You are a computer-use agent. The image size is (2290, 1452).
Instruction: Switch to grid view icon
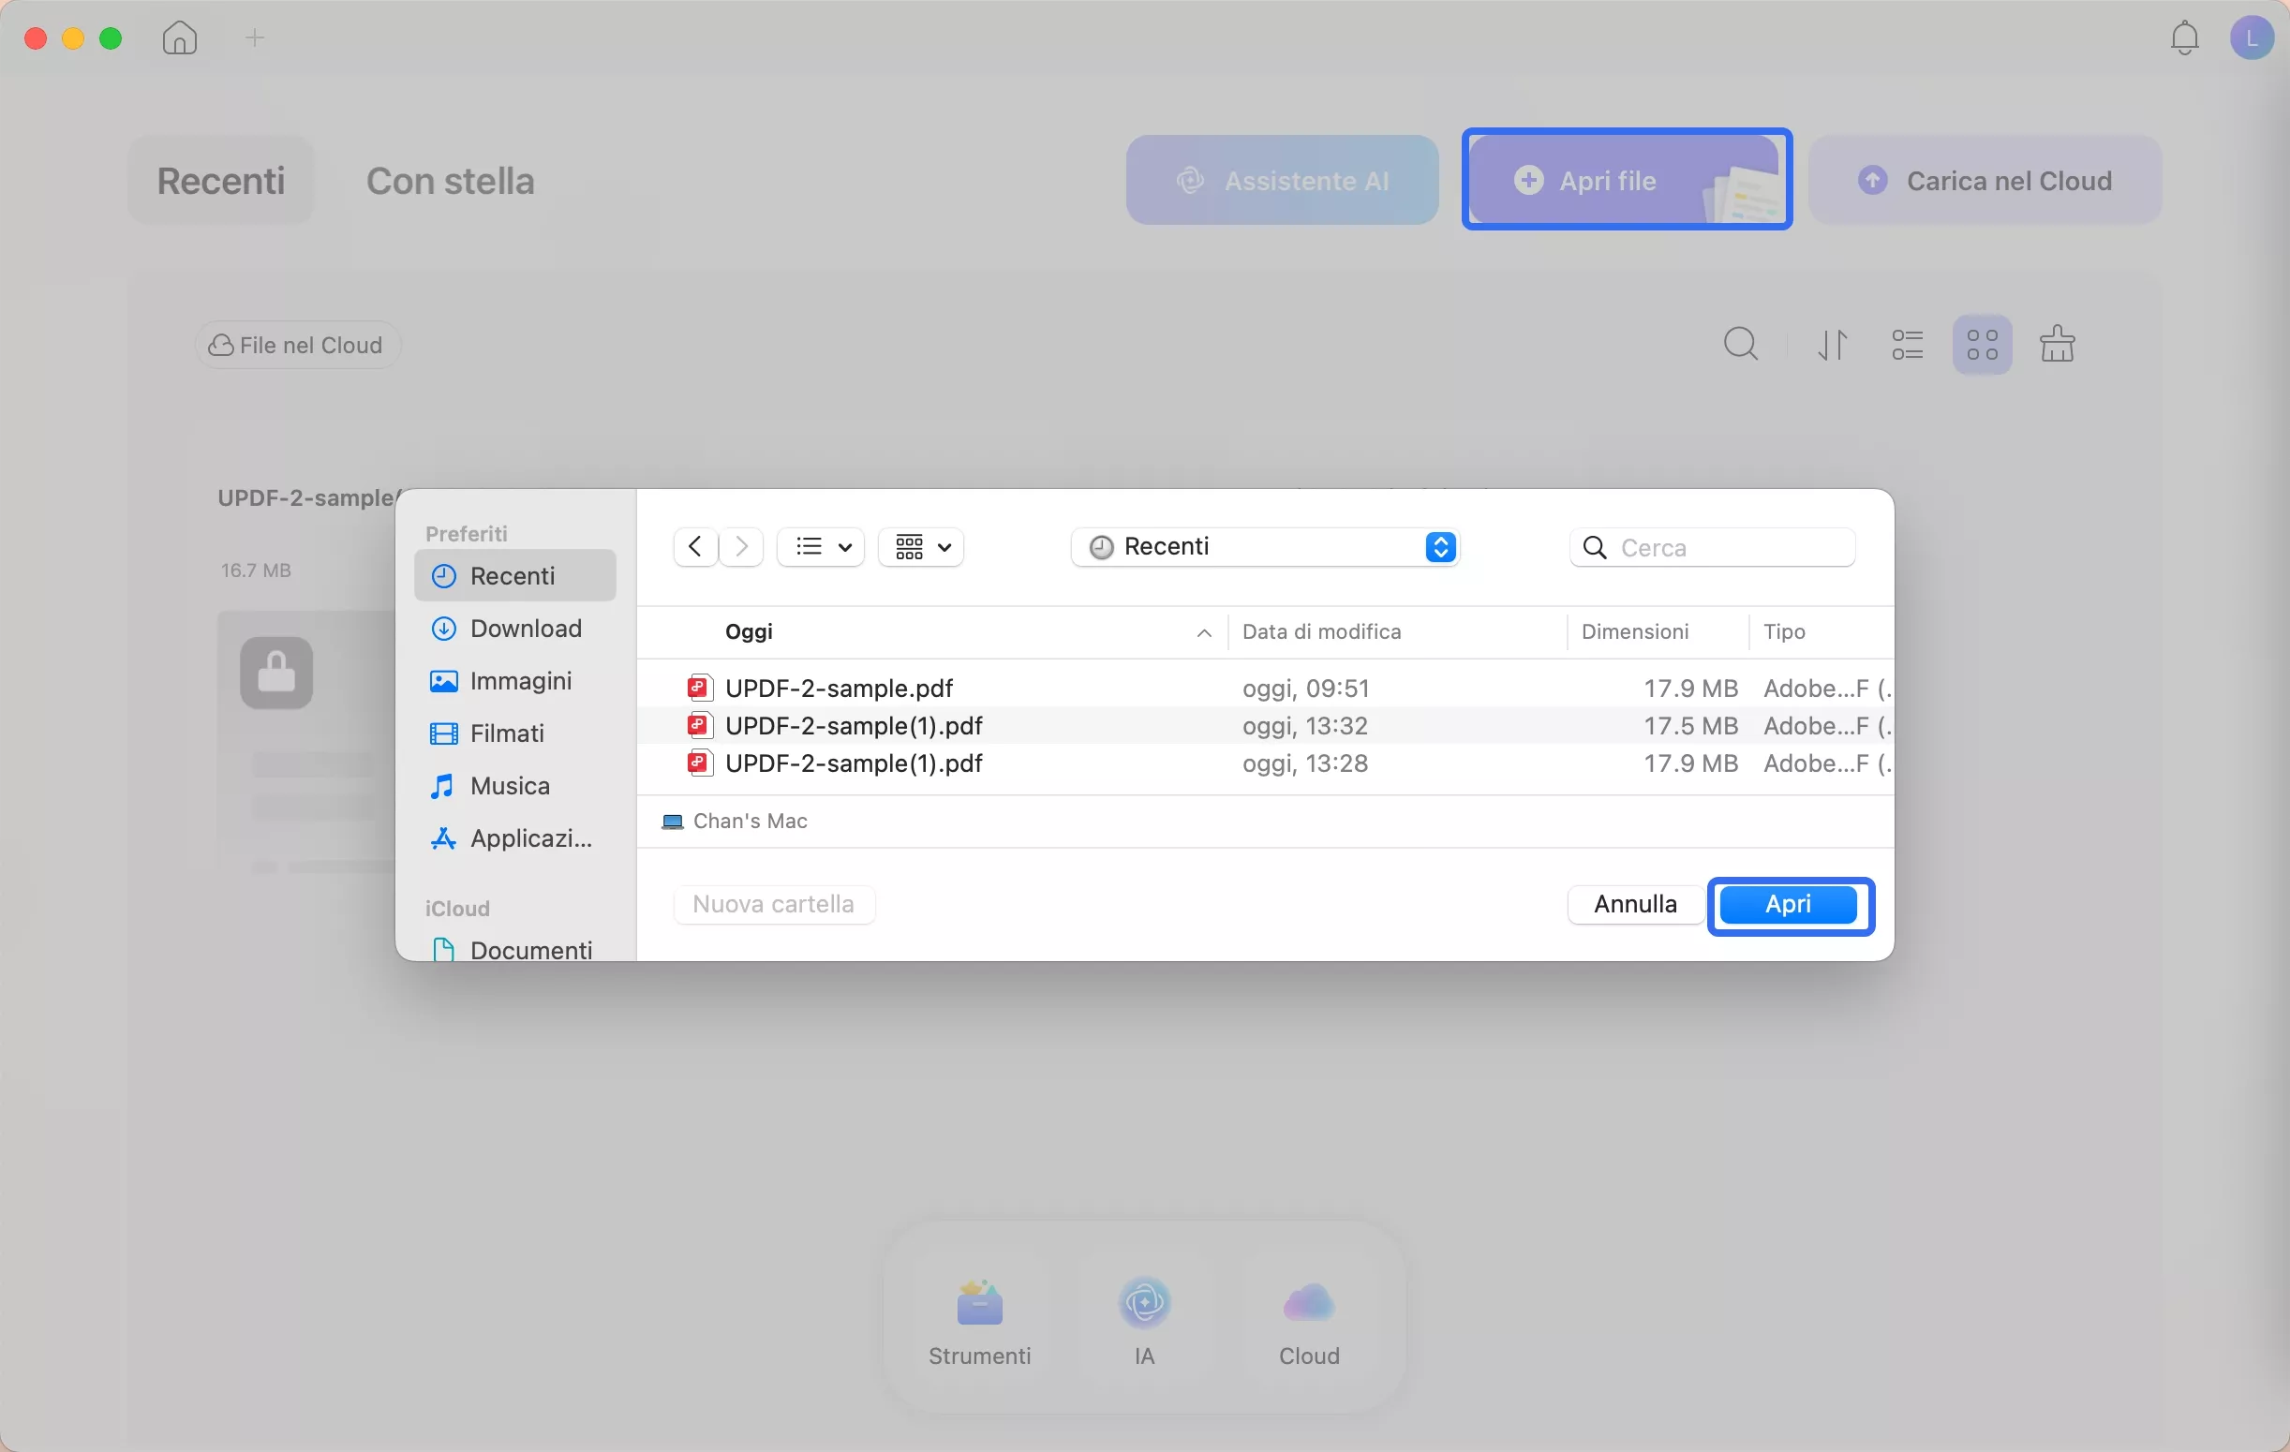[1982, 344]
